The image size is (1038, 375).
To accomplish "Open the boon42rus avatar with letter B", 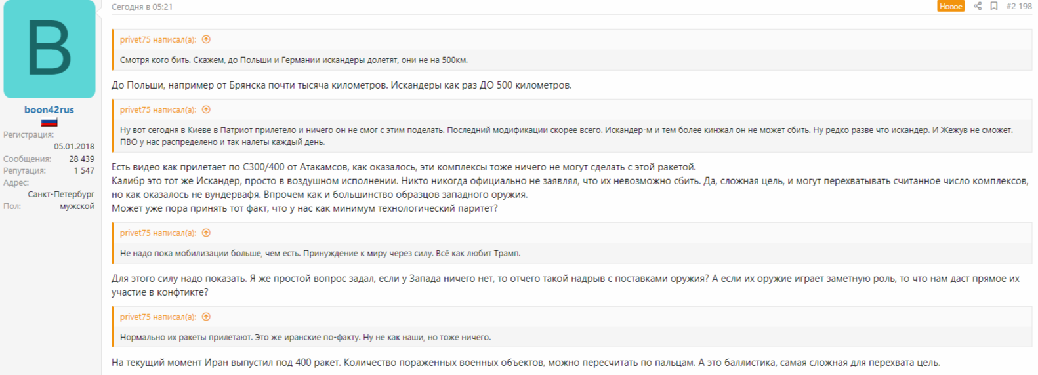I will coord(49,49).
